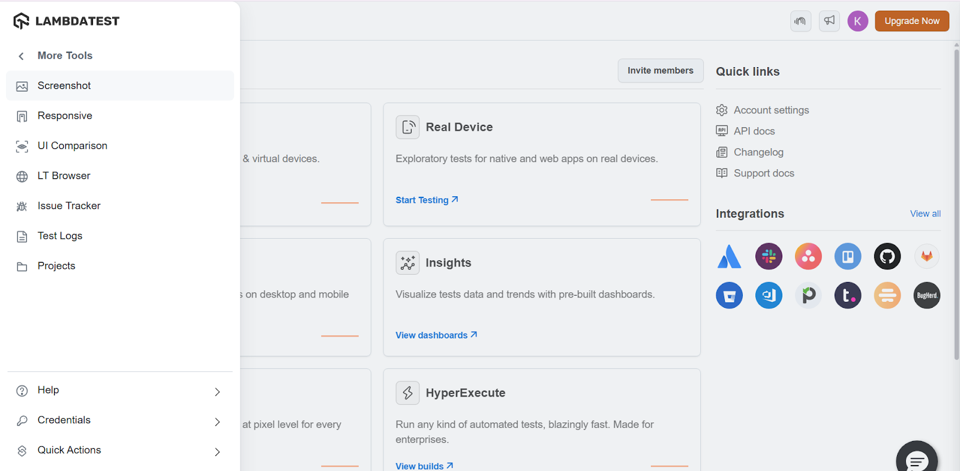Go back from More Tools menu
The width and height of the screenshot is (960, 471).
(x=22, y=56)
